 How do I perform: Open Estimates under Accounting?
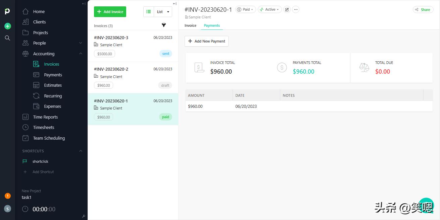click(53, 85)
